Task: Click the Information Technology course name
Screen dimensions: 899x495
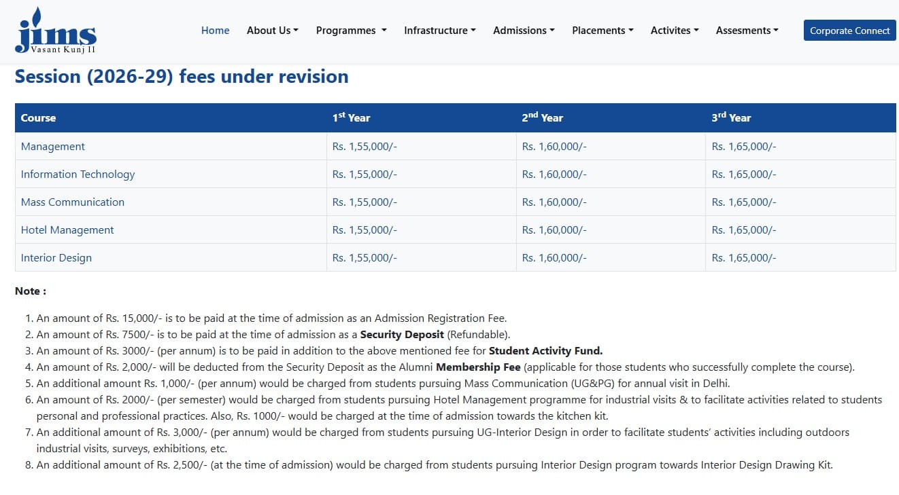Action: 78,175
